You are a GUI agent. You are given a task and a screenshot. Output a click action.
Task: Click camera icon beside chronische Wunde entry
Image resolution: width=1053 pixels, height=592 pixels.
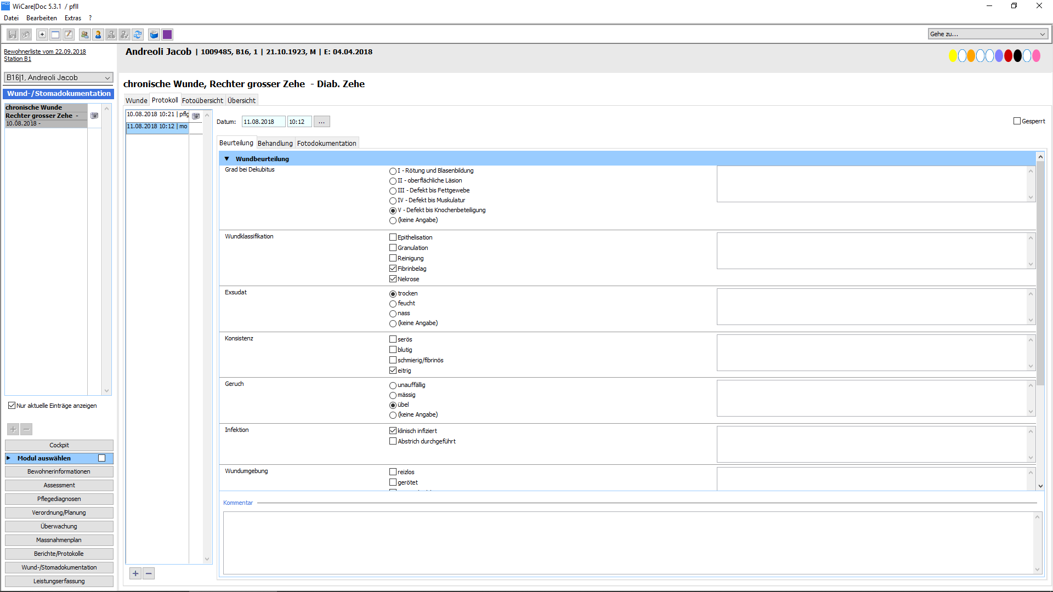[94, 116]
